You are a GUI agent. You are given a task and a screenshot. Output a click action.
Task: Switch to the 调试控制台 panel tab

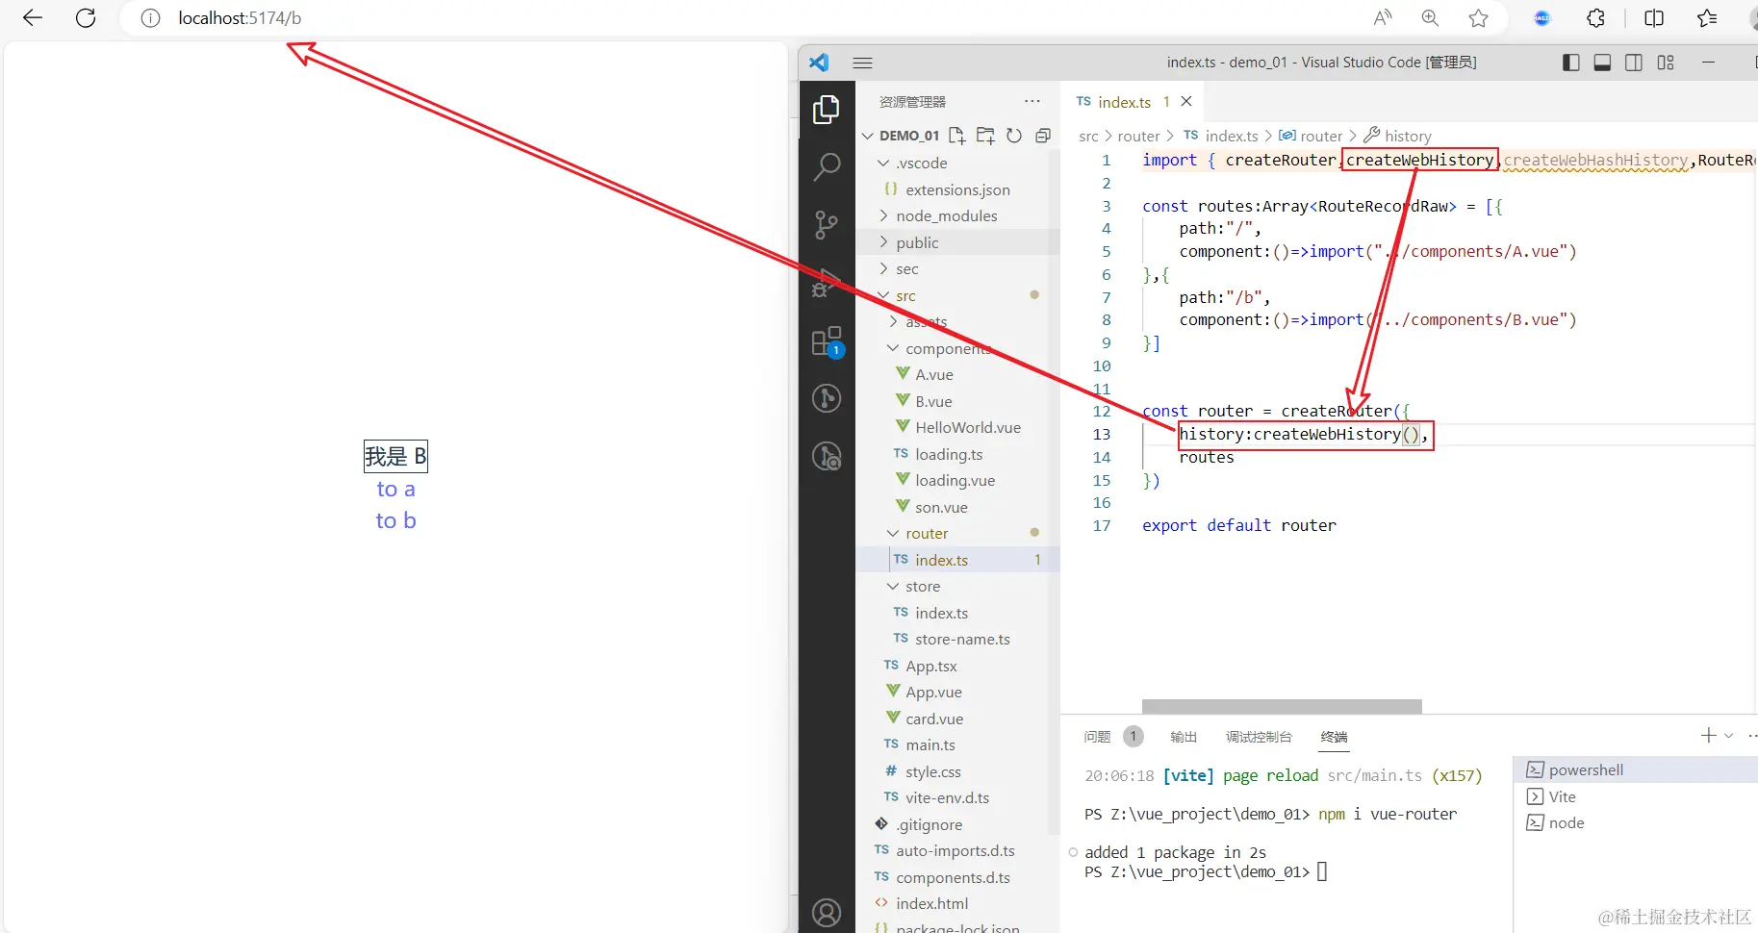pos(1259,737)
